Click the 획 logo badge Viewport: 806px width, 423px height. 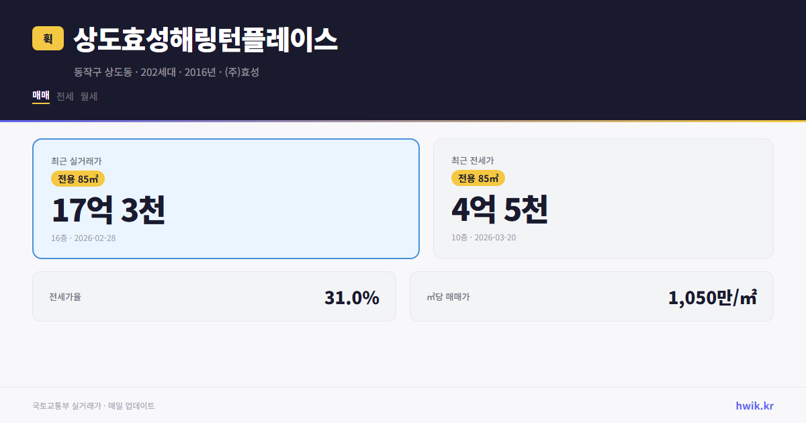pos(46,38)
